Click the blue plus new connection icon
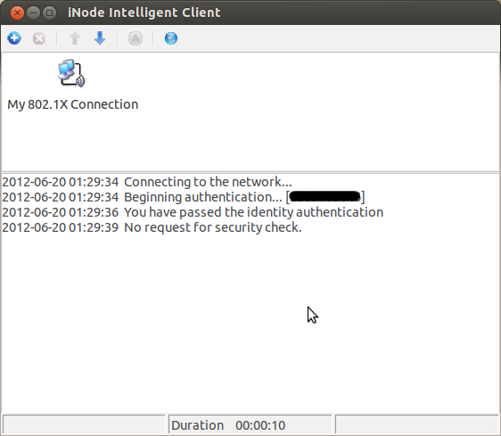The width and height of the screenshot is (501, 436). (x=14, y=38)
